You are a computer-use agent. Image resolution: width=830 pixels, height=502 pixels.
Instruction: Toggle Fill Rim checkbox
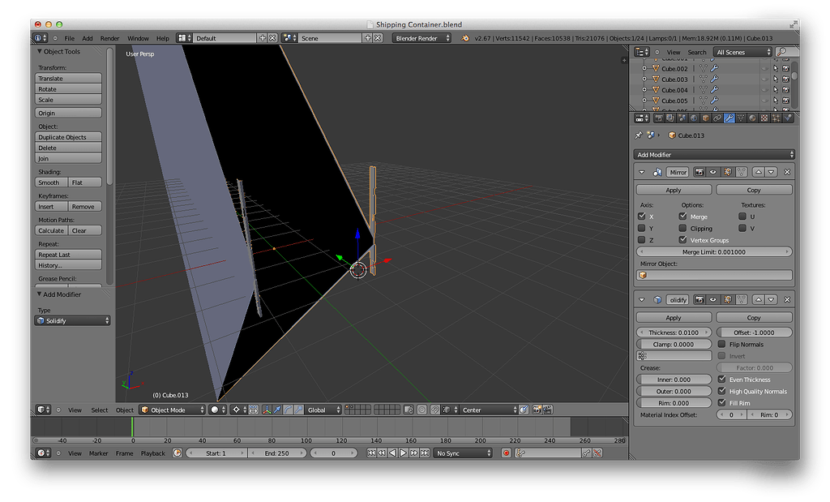[721, 402]
